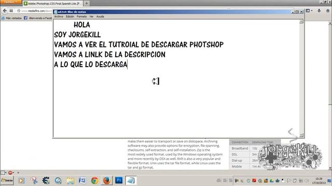
Task: Go back with Firefox back arrow
Action: pos(5,10)
